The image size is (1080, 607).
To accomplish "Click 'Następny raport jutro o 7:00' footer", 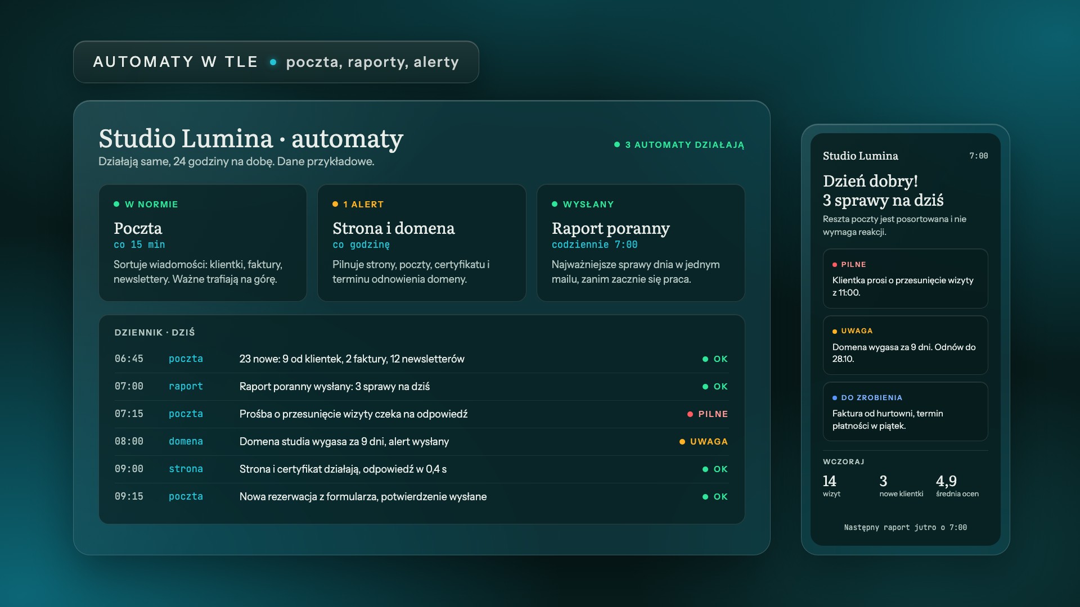I will coord(905,528).
